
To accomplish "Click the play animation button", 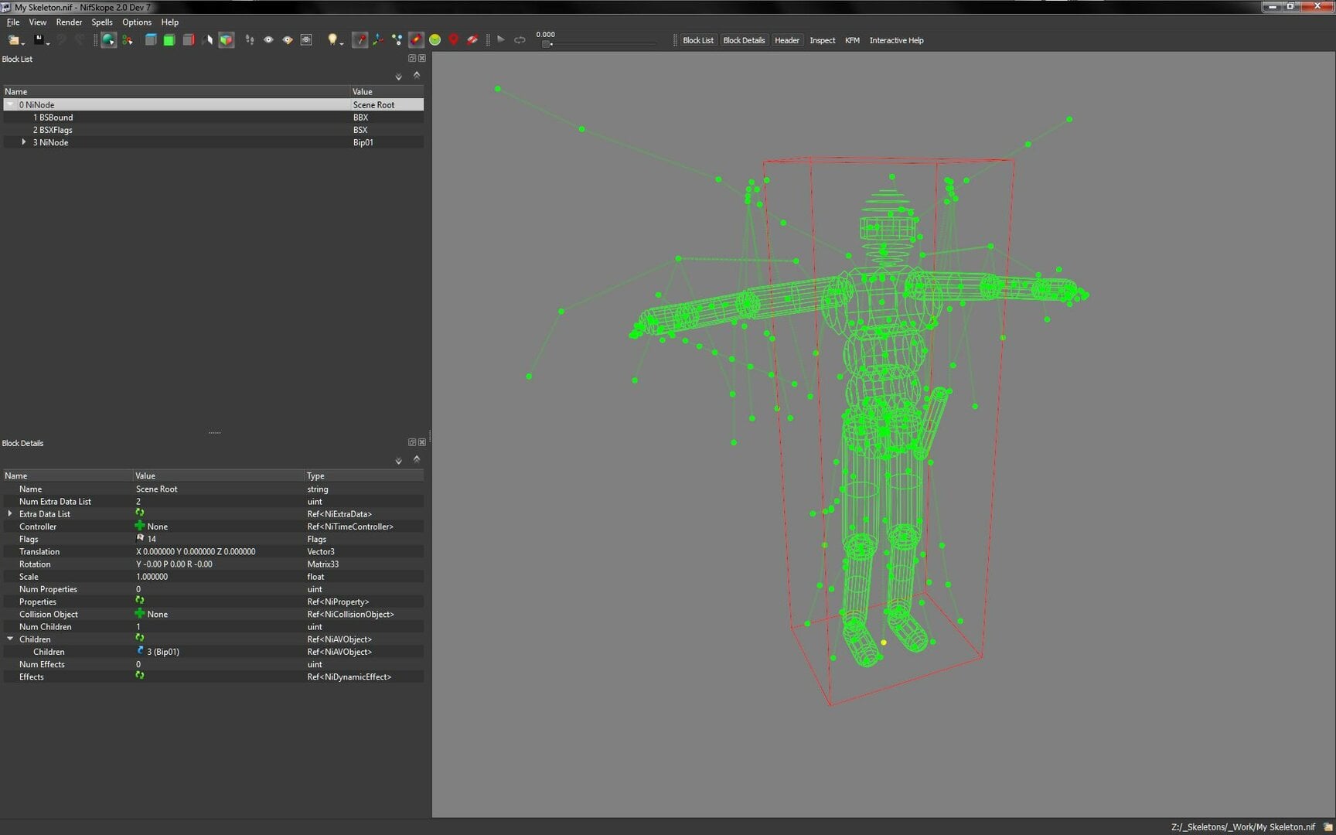I will [501, 40].
